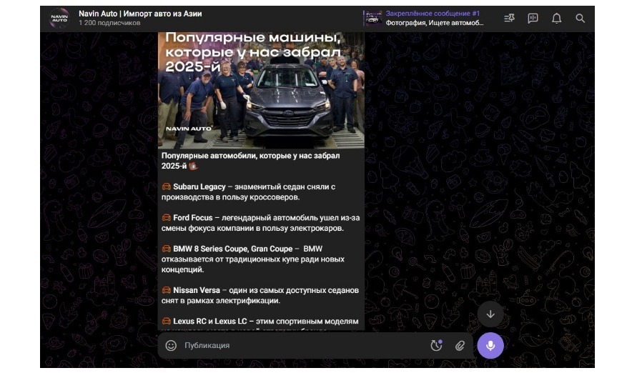Open the channel title Navin Auto | Импорт авто из Азии
Viewport: 627px width, 373px height.
(x=140, y=14)
